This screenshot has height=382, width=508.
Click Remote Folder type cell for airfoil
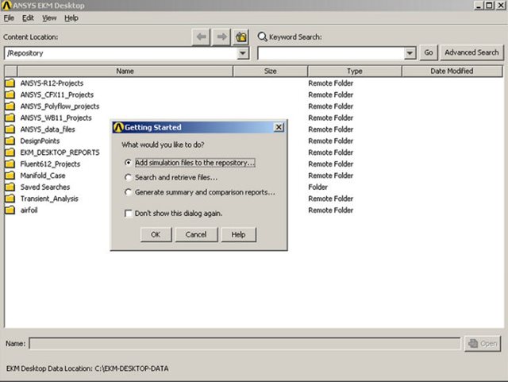click(x=330, y=210)
